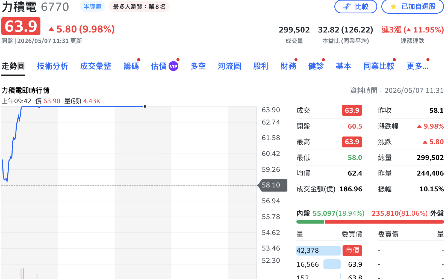Click the yellow star watchlist icon
Image resolution: width=448 pixels, height=279 pixels.
click(393, 7)
